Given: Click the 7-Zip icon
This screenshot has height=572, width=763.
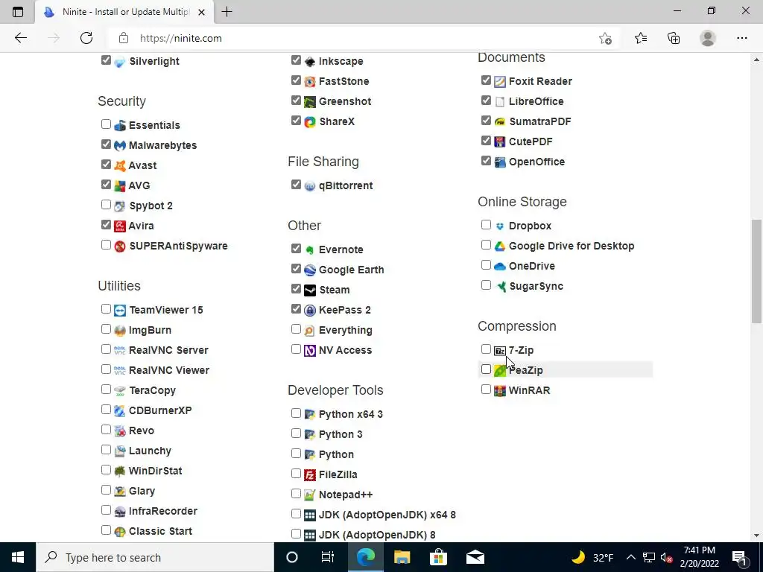Looking at the screenshot, I should tap(500, 351).
